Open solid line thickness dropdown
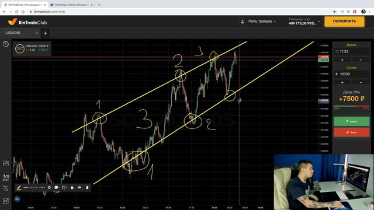Viewport: 374px width, 210px height. click(26, 188)
